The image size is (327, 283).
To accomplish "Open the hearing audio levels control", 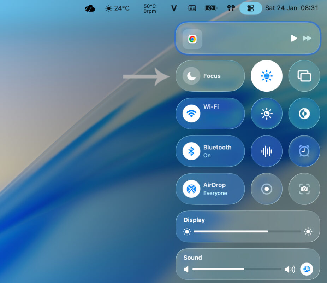I will pyautogui.click(x=266, y=151).
